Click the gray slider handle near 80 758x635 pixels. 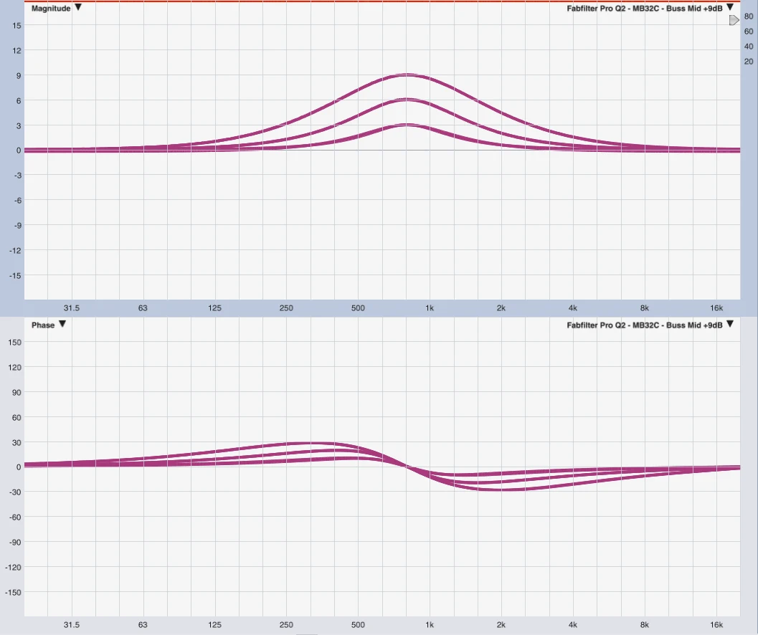point(734,20)
